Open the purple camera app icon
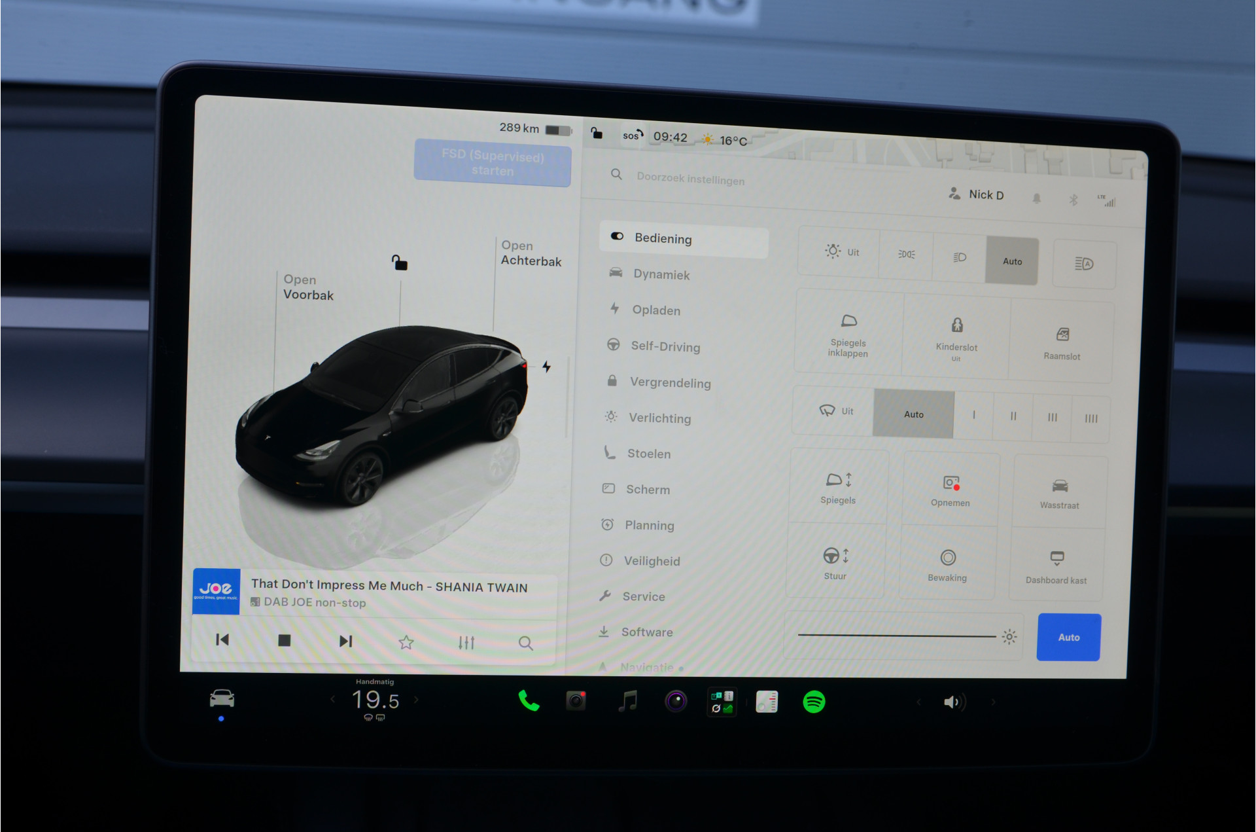This screenshot has height=832, width=1256. 676,702
